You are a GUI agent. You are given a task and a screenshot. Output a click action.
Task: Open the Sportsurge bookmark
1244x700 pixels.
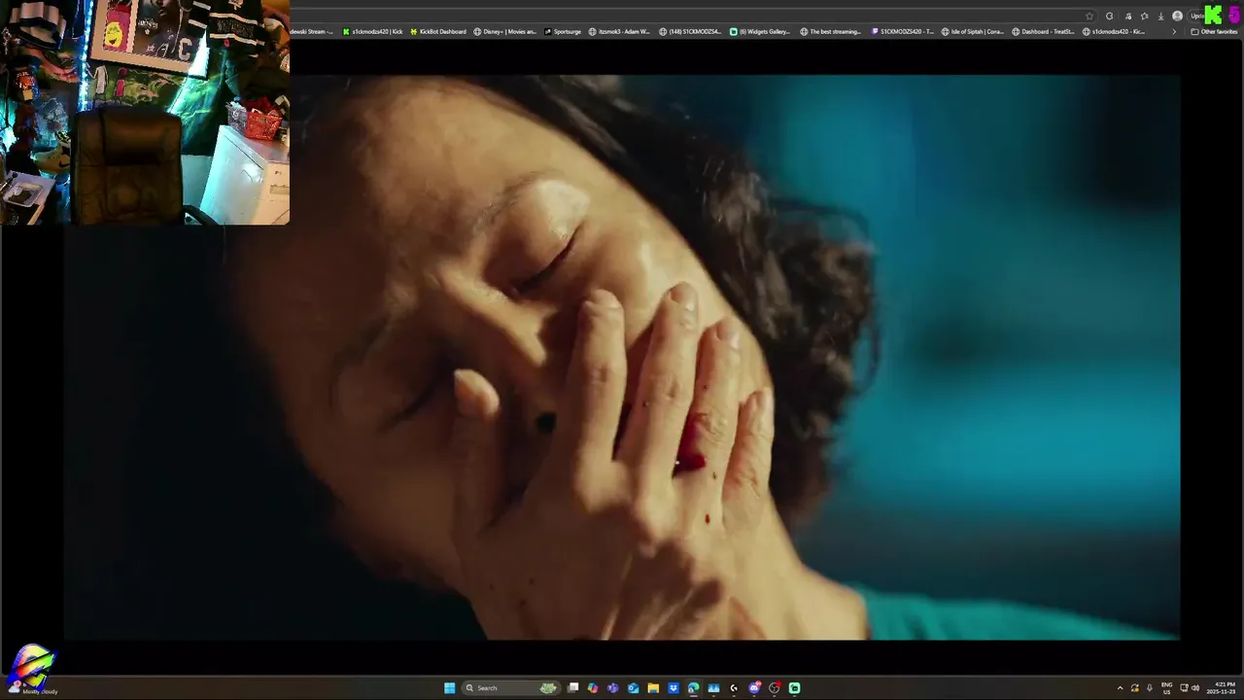click(x=562, y=31)
